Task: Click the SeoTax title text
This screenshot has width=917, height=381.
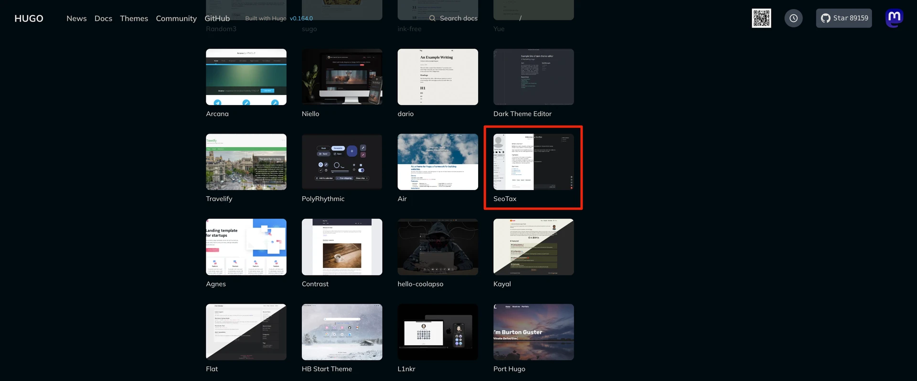Action: 505,199
